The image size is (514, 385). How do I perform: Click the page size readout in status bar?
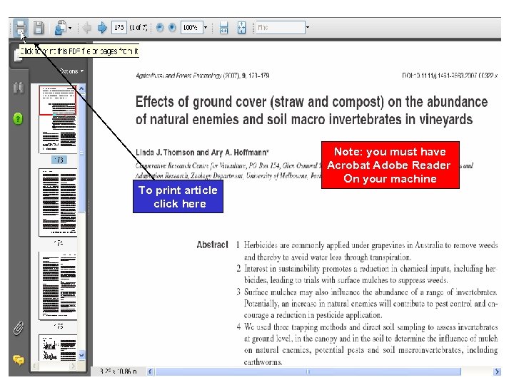118,371
